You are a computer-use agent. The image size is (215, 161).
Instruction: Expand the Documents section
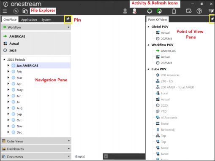point(36,156)
